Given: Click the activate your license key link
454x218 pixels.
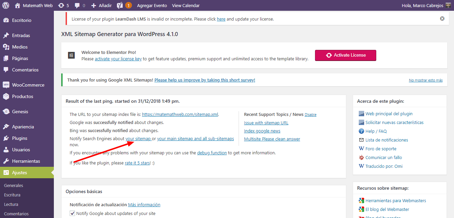Looking at the screenshot, I should (x=118, y=59).
